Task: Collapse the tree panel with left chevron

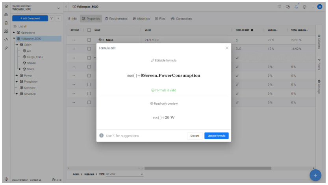Action: coord(66,7)
